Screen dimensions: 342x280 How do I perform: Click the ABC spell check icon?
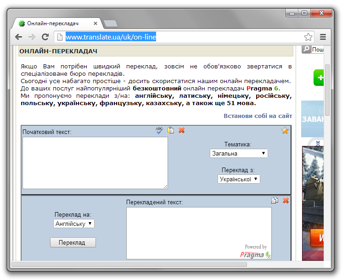[x=159, y=130]
